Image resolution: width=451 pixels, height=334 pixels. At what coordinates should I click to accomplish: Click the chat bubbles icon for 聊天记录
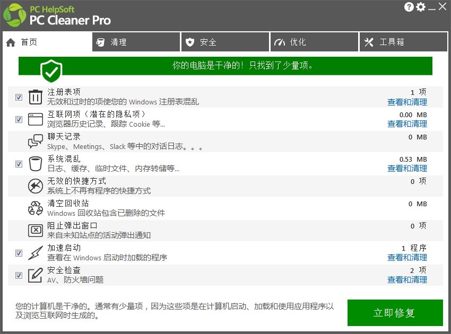point(36,141)
